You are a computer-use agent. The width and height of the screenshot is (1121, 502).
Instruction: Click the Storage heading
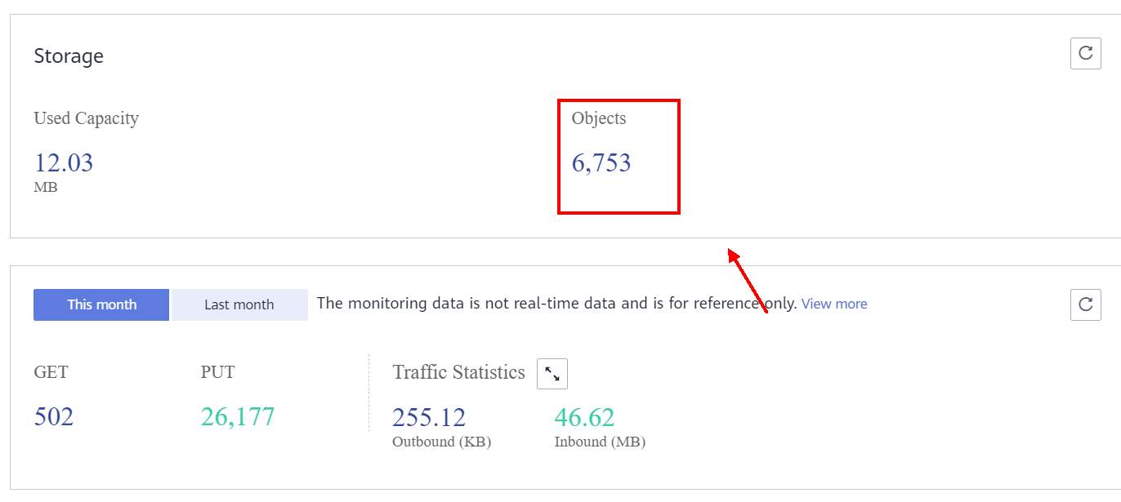point(69,56)
